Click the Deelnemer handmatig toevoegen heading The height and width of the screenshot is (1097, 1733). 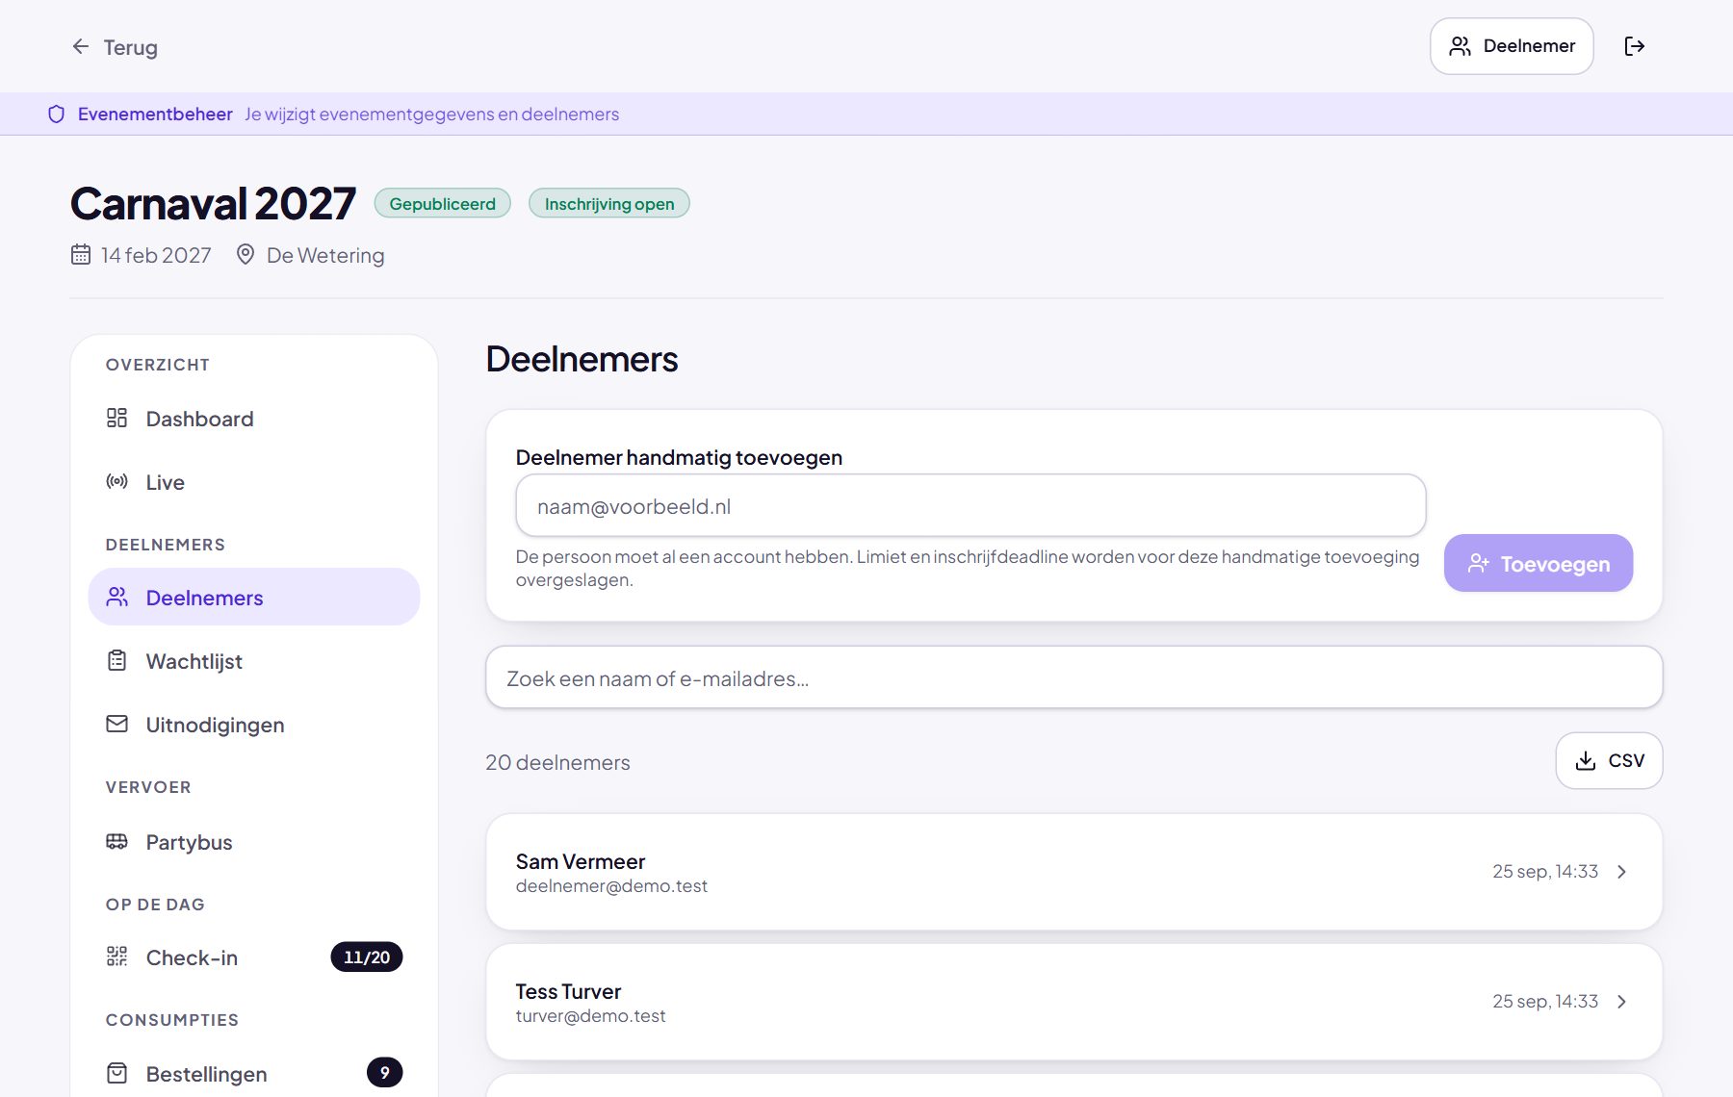click(679, 457)
